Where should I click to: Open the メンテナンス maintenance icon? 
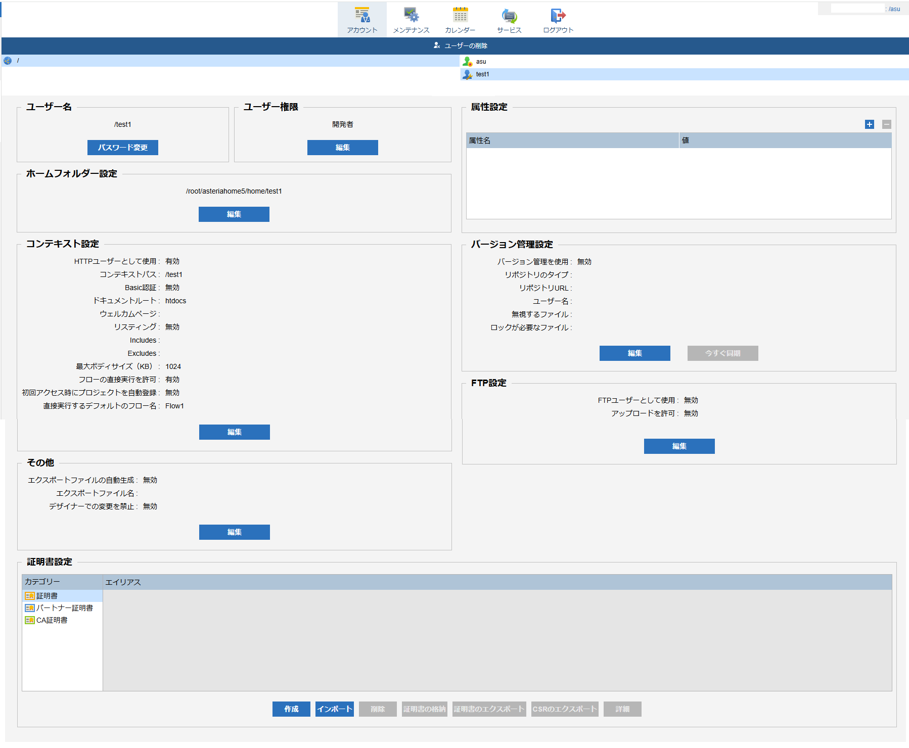tap(411, 15)
